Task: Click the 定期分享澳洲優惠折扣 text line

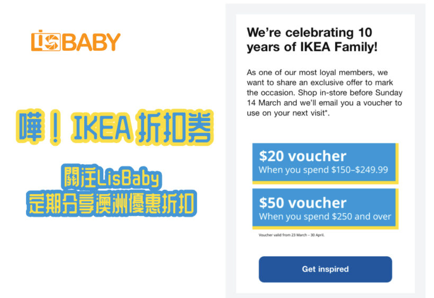Action: coord(111,204)
